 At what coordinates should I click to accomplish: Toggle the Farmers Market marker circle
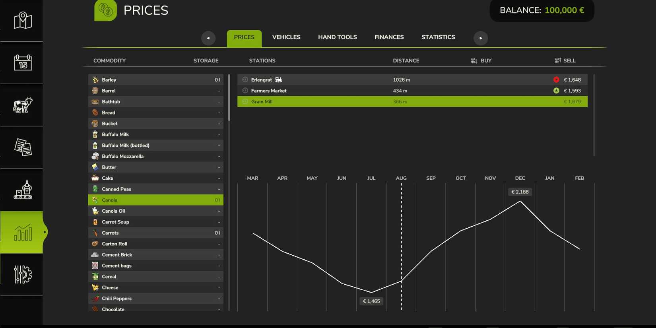245,91
